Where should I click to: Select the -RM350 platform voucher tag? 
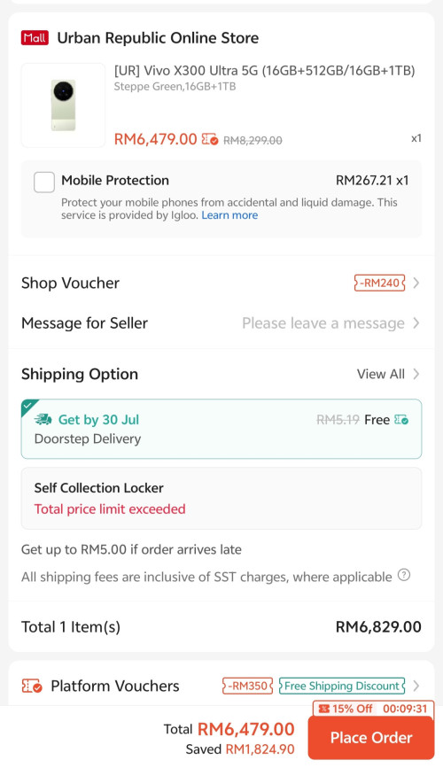tap(247, 686)
